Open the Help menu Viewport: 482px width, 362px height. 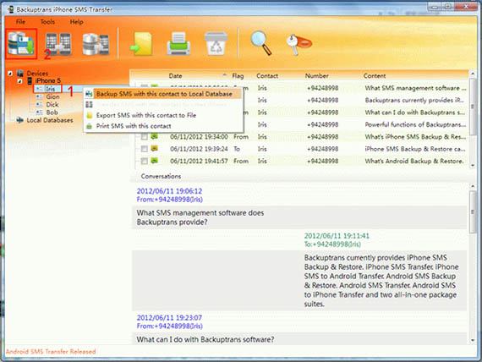(x=76, y=22)
